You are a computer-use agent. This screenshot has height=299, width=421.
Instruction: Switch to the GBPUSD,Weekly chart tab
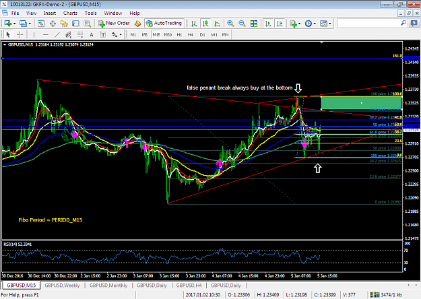click(62, 286)
